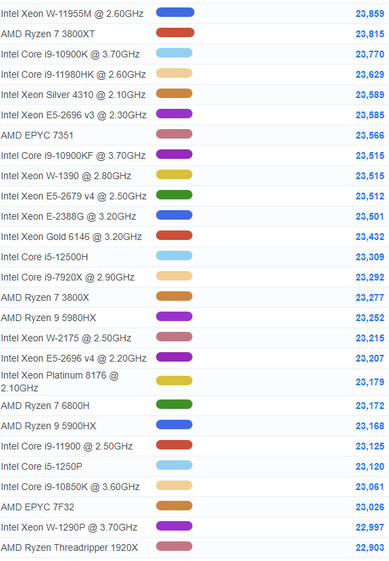The width and height of the screenshot is (389, 561).
Task: Click the blue bar for Xeon E-2388G
Action: [174, 216]
